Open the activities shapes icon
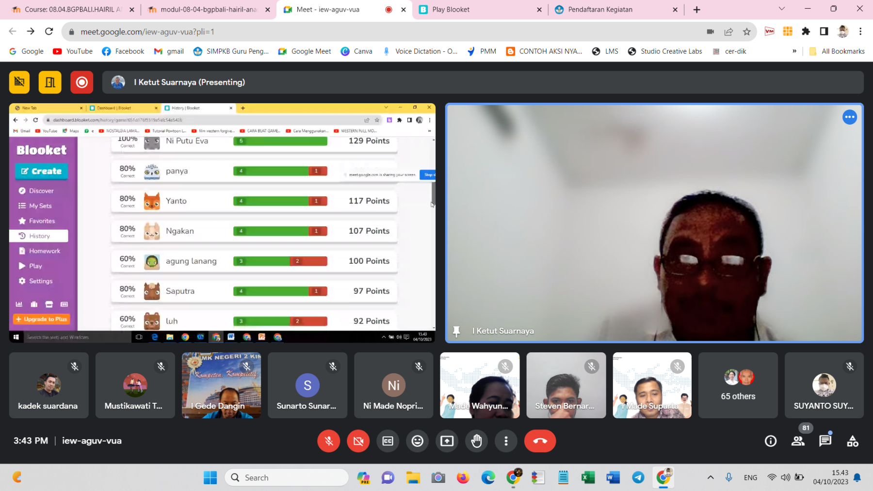 [852, 441]
